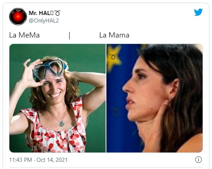This screenshot has height=169, width=212.
Task: Click the necklace pendant in the left photo
Action: [62, 124]
